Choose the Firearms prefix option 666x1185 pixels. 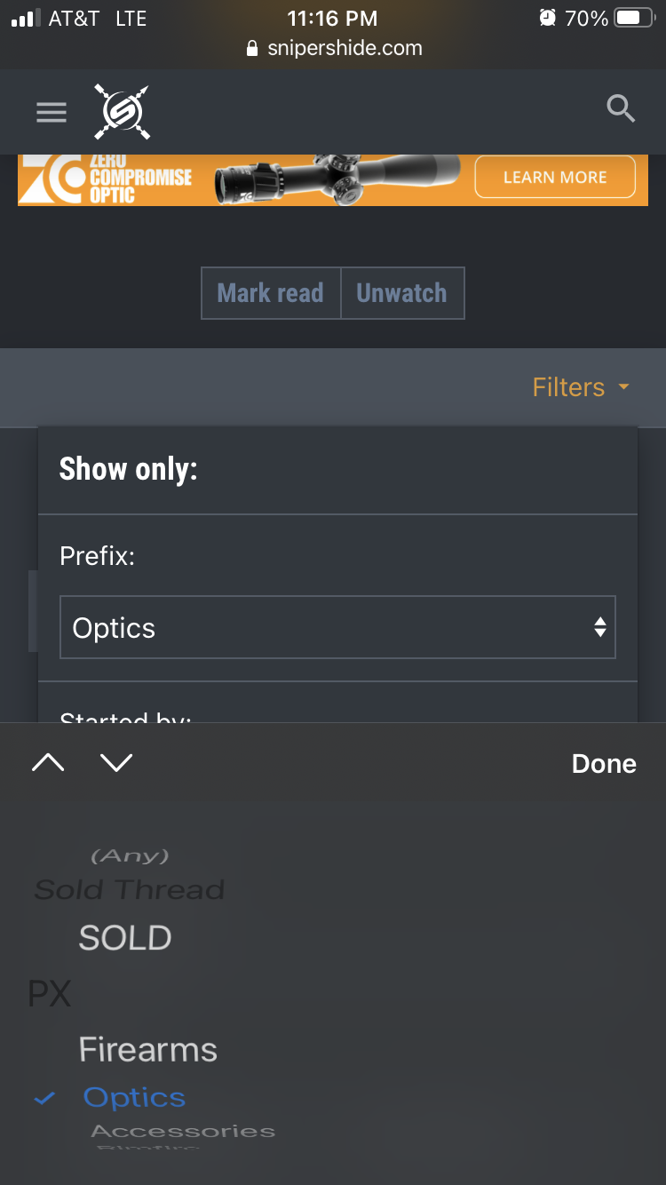[147, 1050]
